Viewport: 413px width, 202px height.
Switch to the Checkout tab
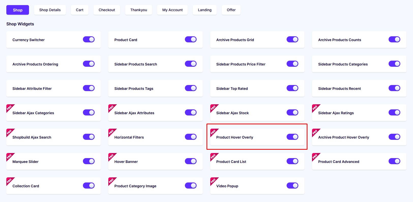point(107,10)
